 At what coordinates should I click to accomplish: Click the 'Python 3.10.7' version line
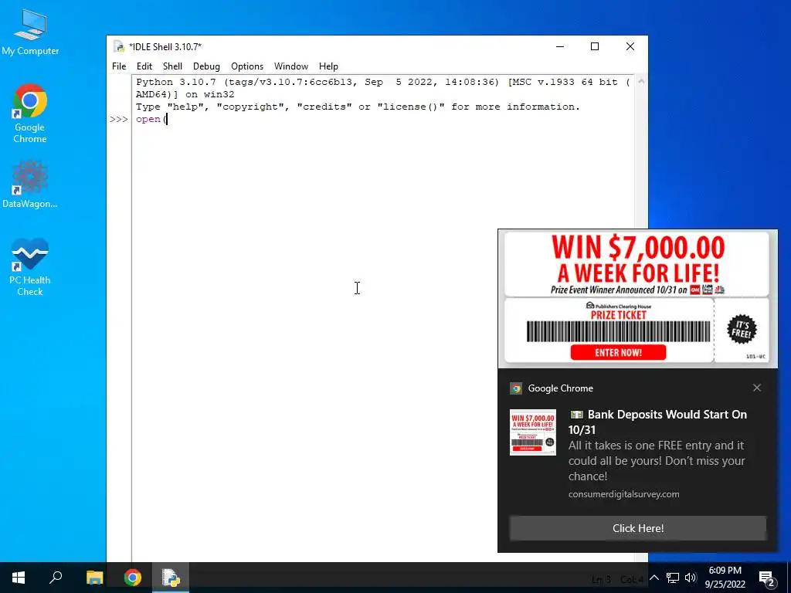[x=383, y=82]
